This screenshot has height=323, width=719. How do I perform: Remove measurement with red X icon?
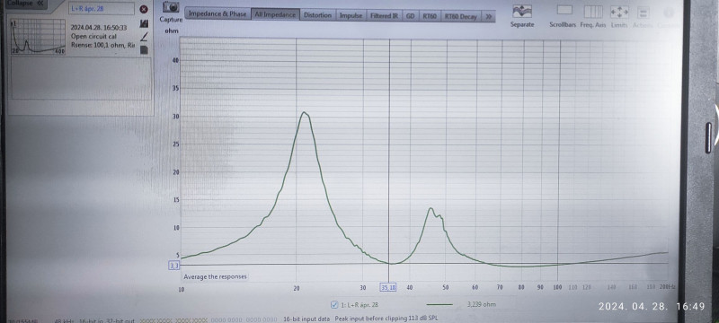tap(144, 9)
